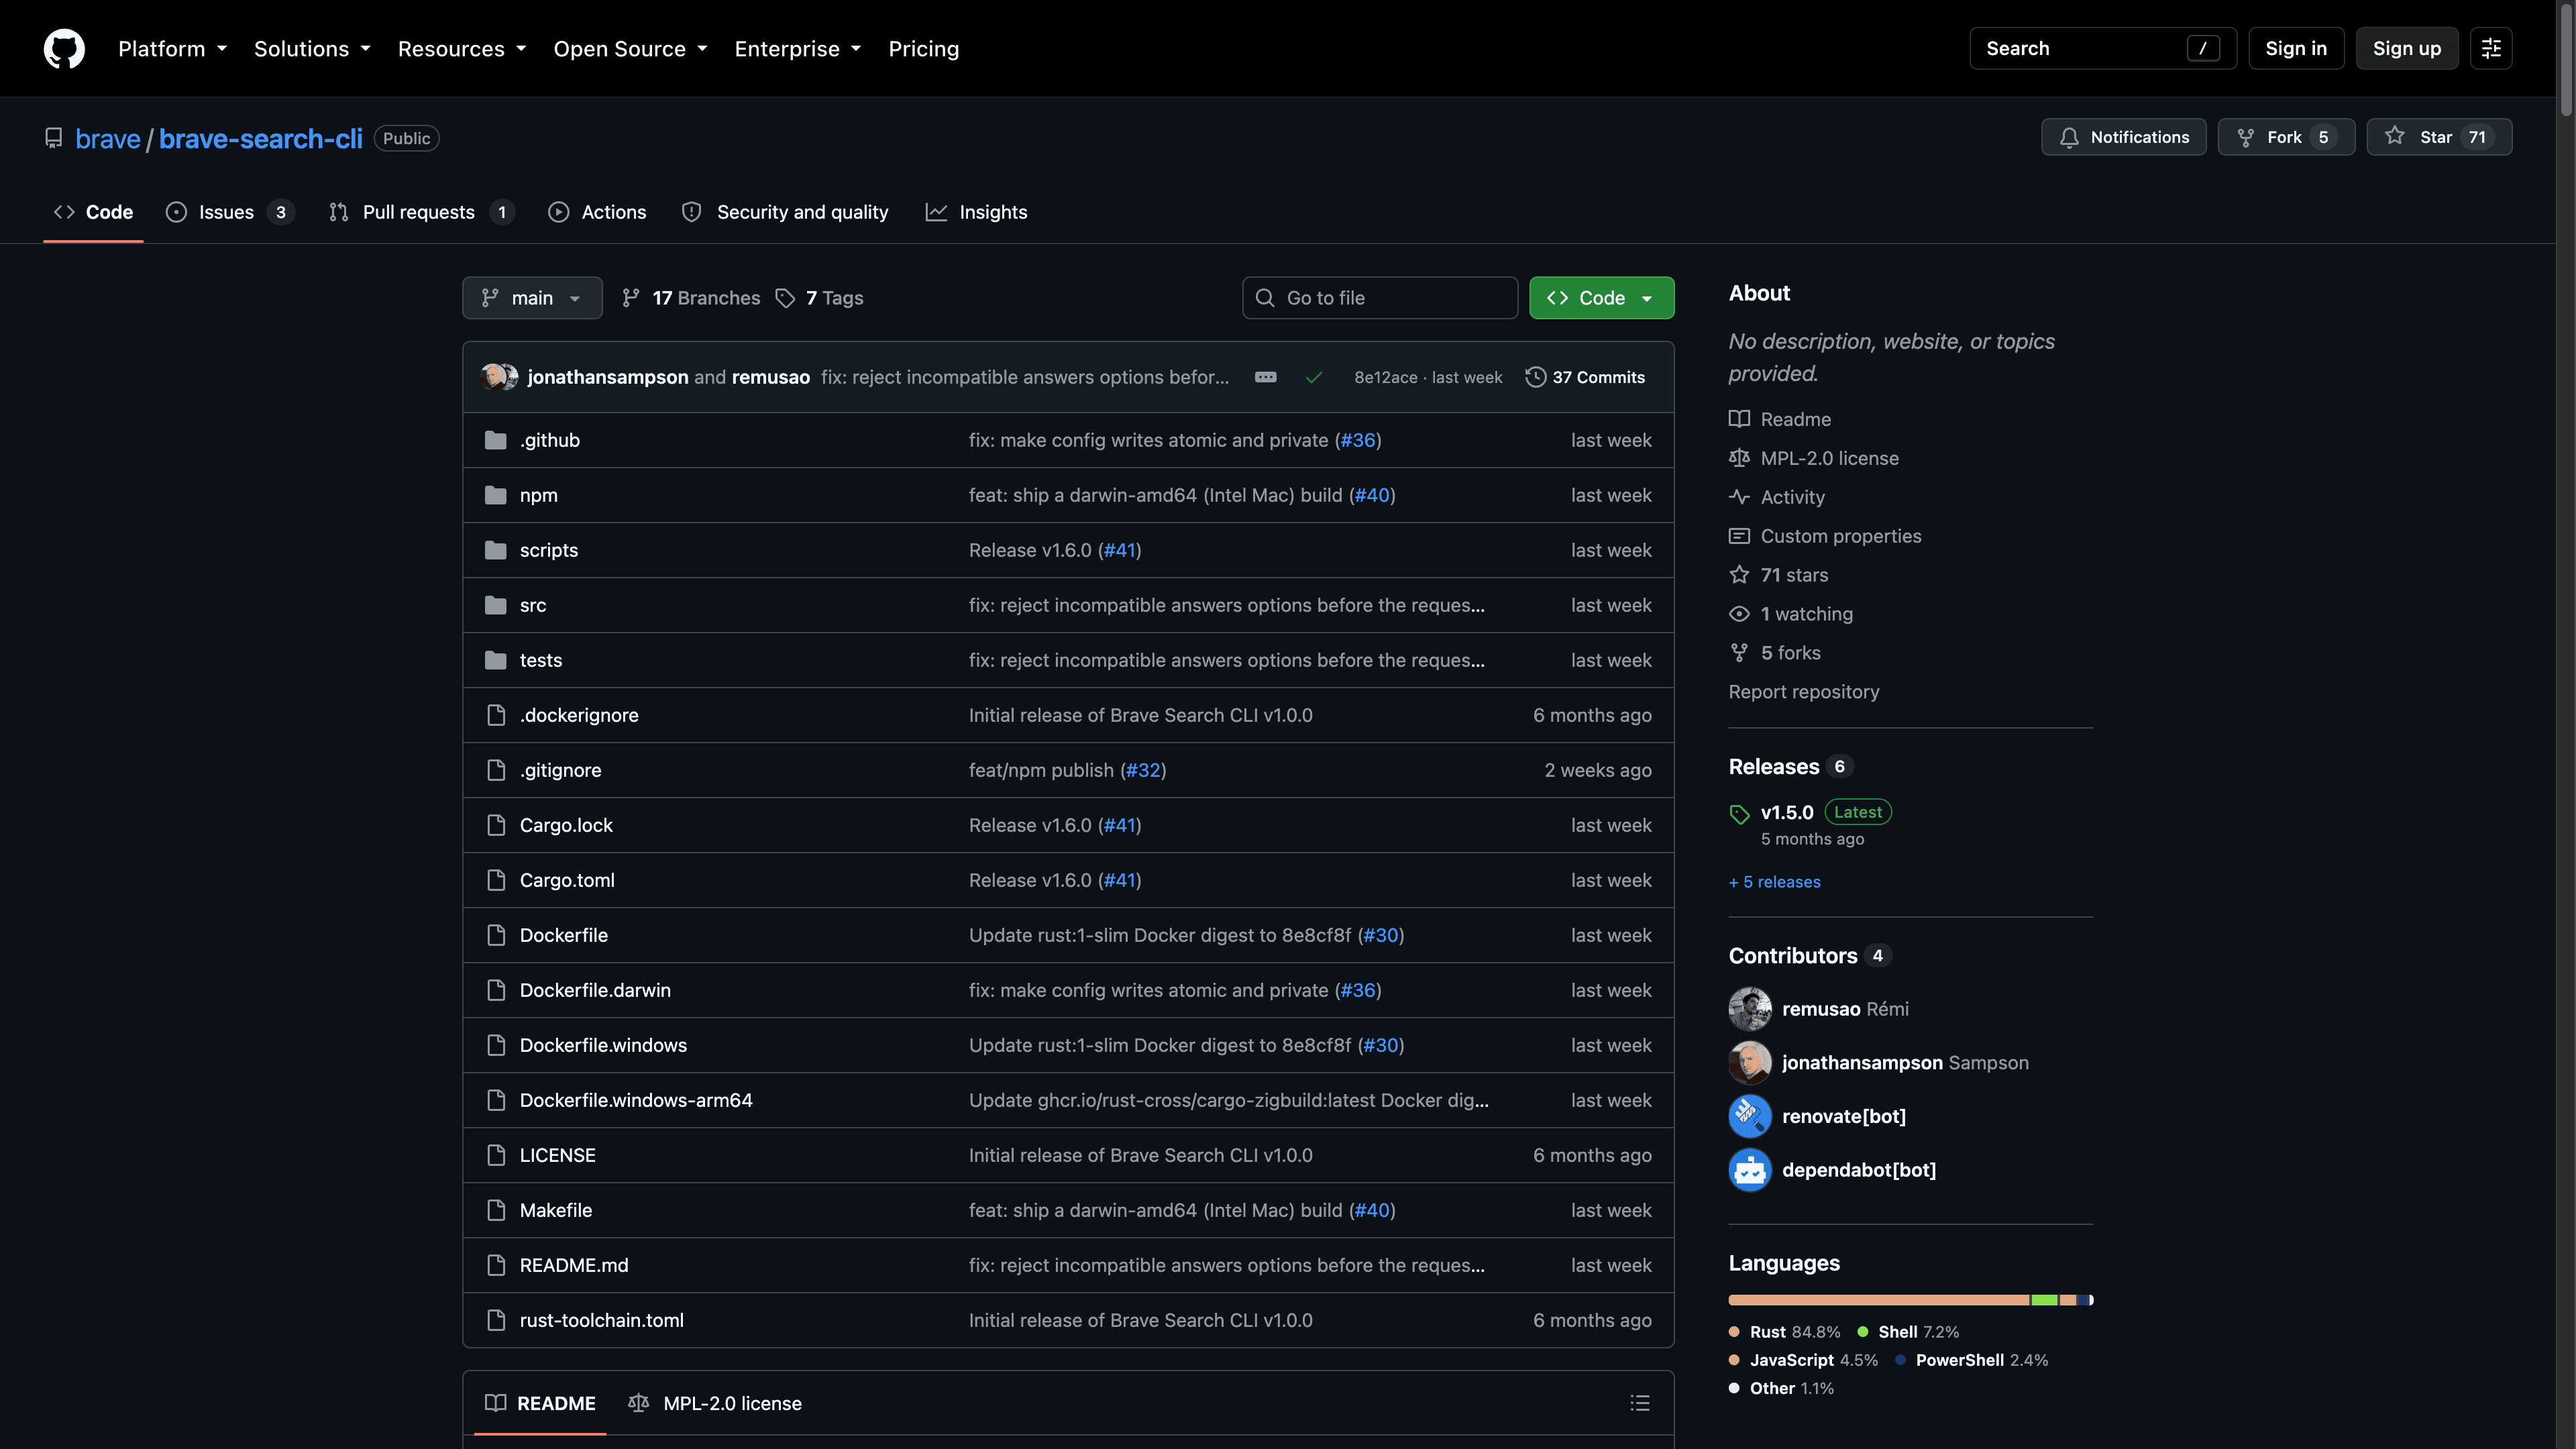This screenshot has width=2576, height=1449.
Task: Open the + 5 releases link
Action: pyautogui.click(x=1774, y=882)
